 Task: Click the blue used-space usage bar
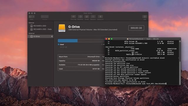tap(68, 41)
